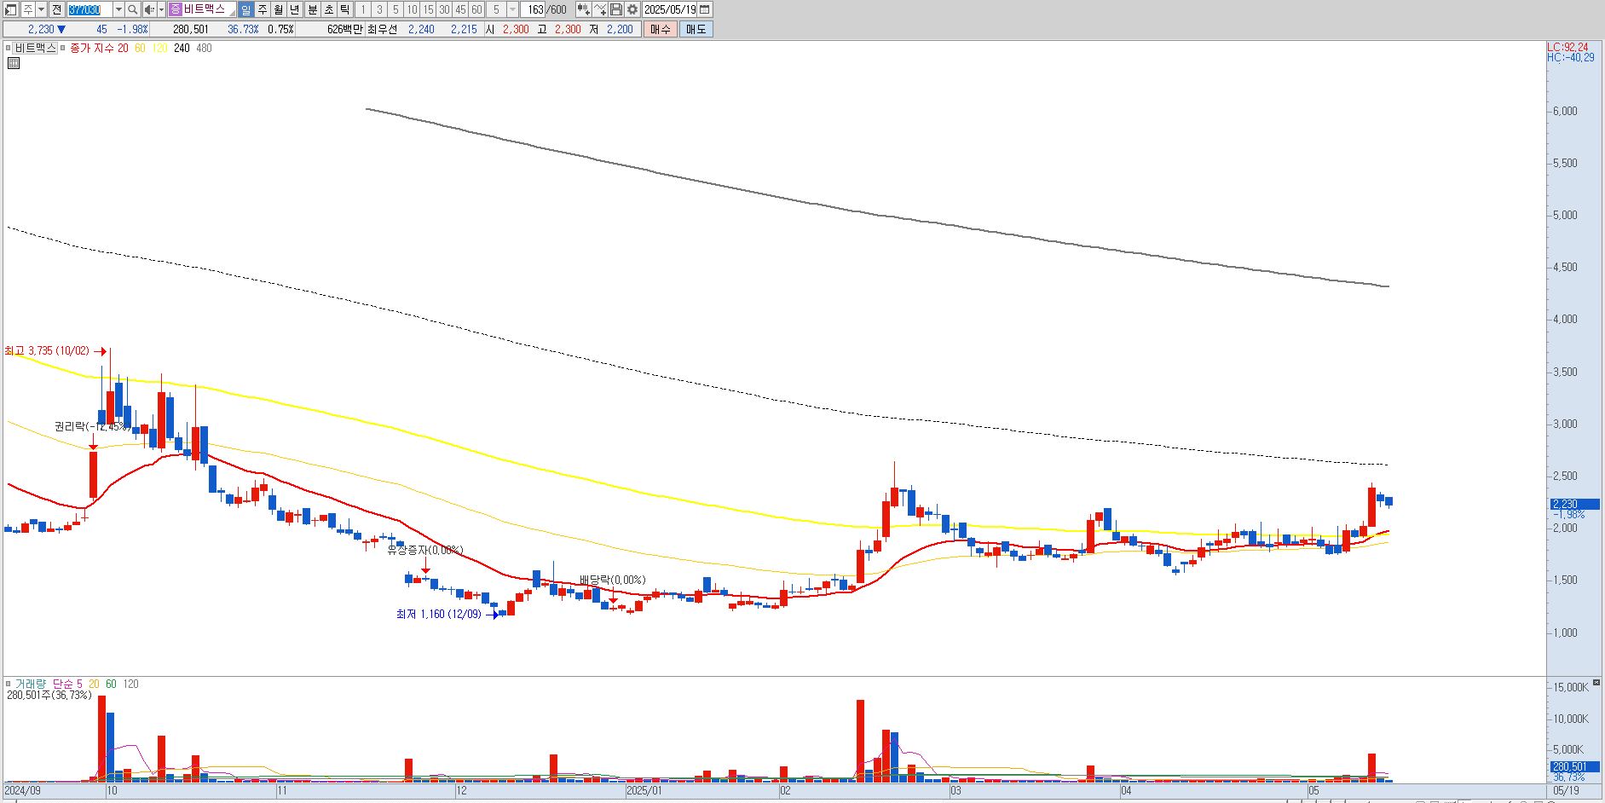Click the small square marker before 종가 지수 legend
The image size is (1605, 803).
click(64, 49)
